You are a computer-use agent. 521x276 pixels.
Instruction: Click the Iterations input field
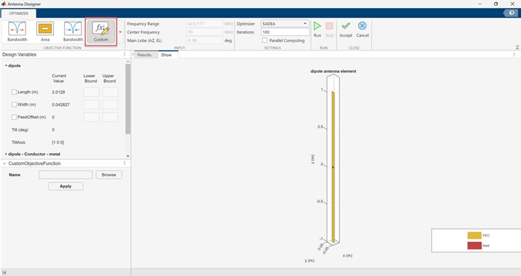point(285,32)
